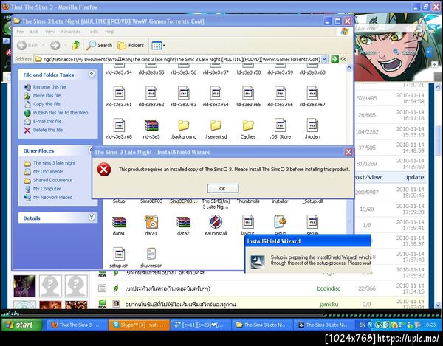
Task: Open the Help menu in Explorer
Action: [x=109, y=32]
